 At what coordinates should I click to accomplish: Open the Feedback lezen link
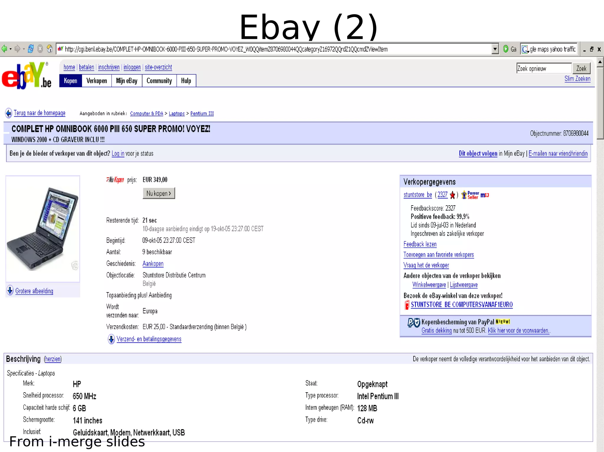(x=420, y=244)
